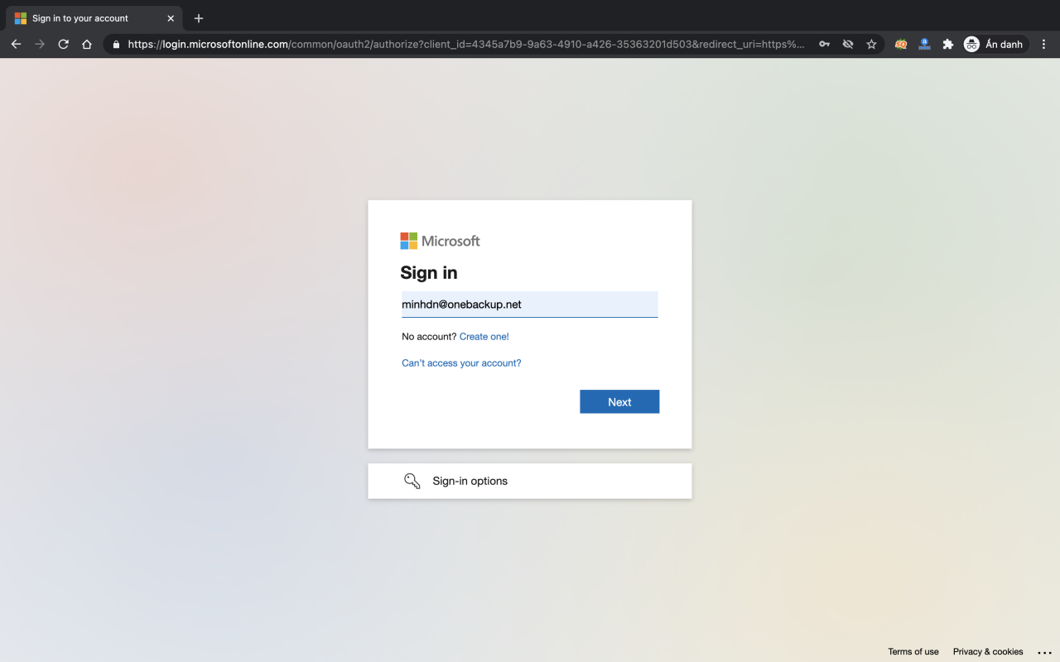Click the padlock site info icon

point(117,45)
